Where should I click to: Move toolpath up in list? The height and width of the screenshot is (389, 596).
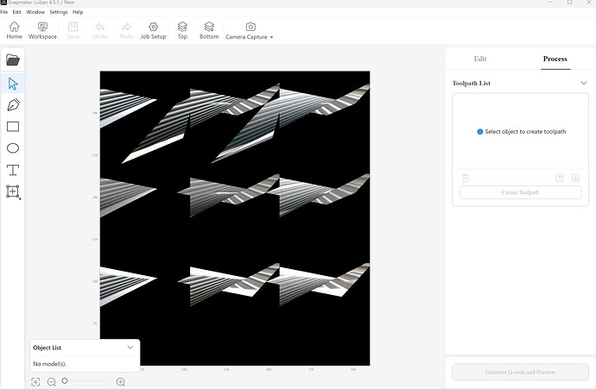coord(560,178)
